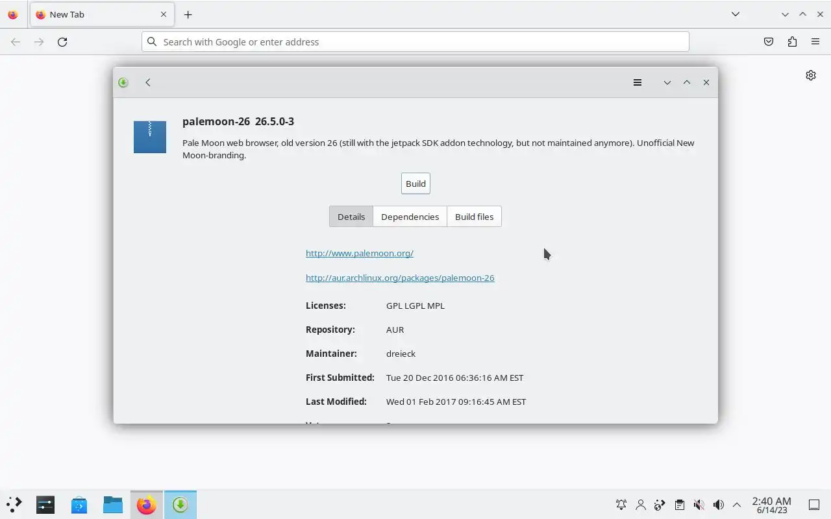
Task: Click the Firefox forward arrow
Action: (39, 42)
